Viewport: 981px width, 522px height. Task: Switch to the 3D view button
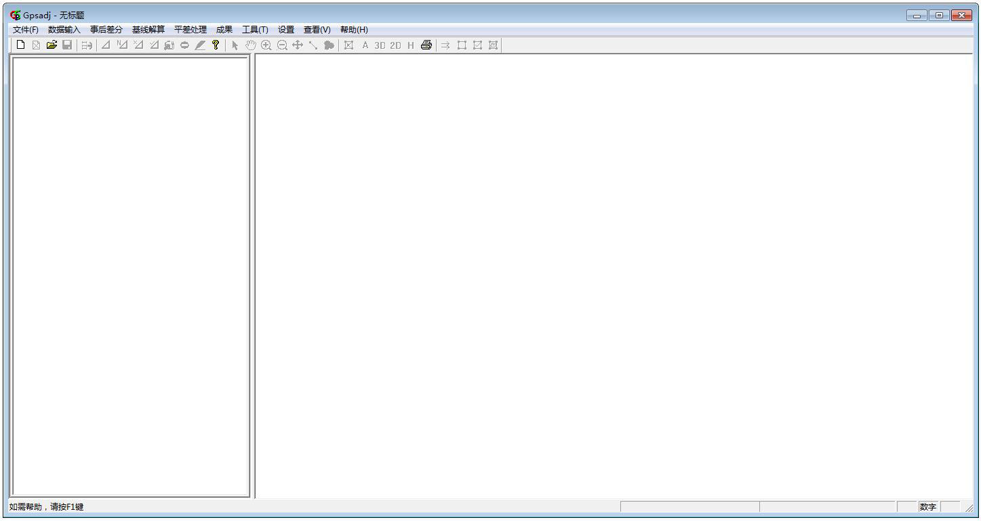click(380, 45)
